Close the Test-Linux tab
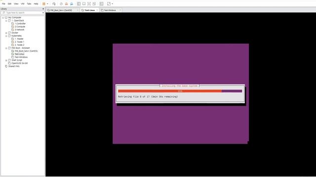 97,10
